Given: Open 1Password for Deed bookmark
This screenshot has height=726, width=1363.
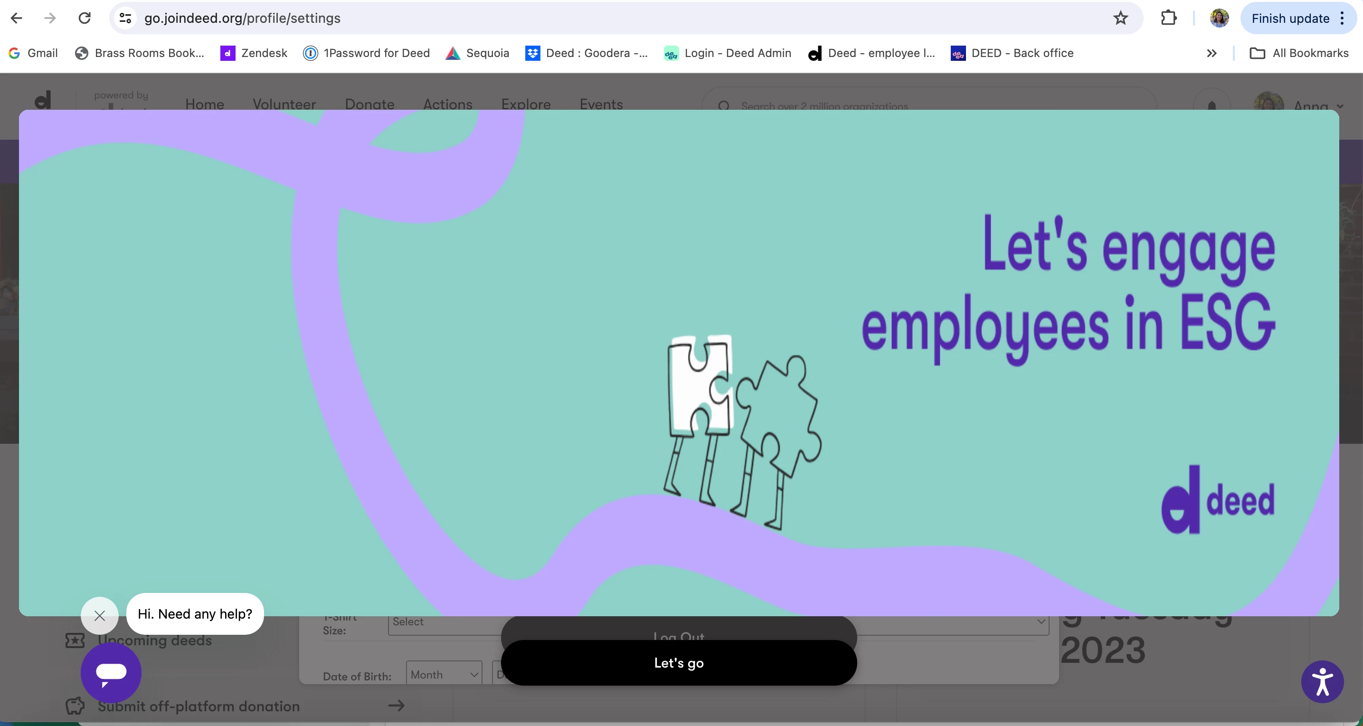Looking at the screenshot, I should (367, 53).
